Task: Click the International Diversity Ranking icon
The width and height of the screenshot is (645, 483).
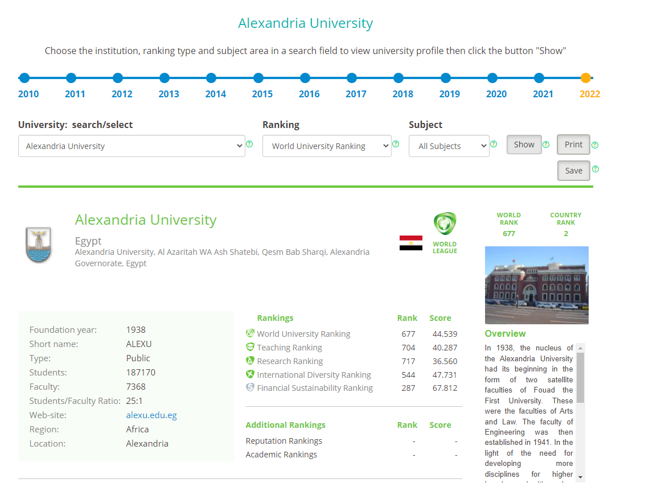Action: click(250, 374)
